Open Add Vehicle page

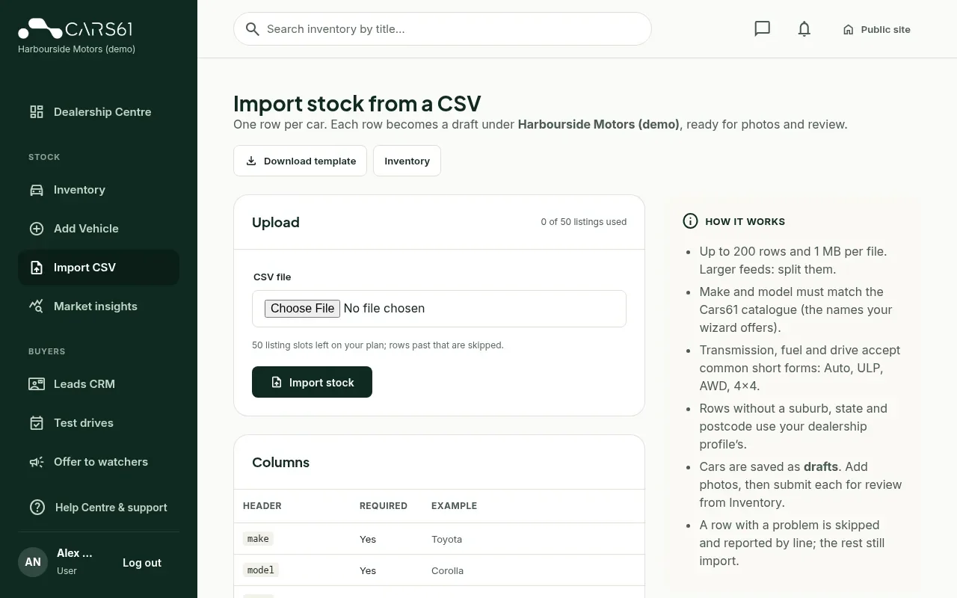[x=99, y=229]
